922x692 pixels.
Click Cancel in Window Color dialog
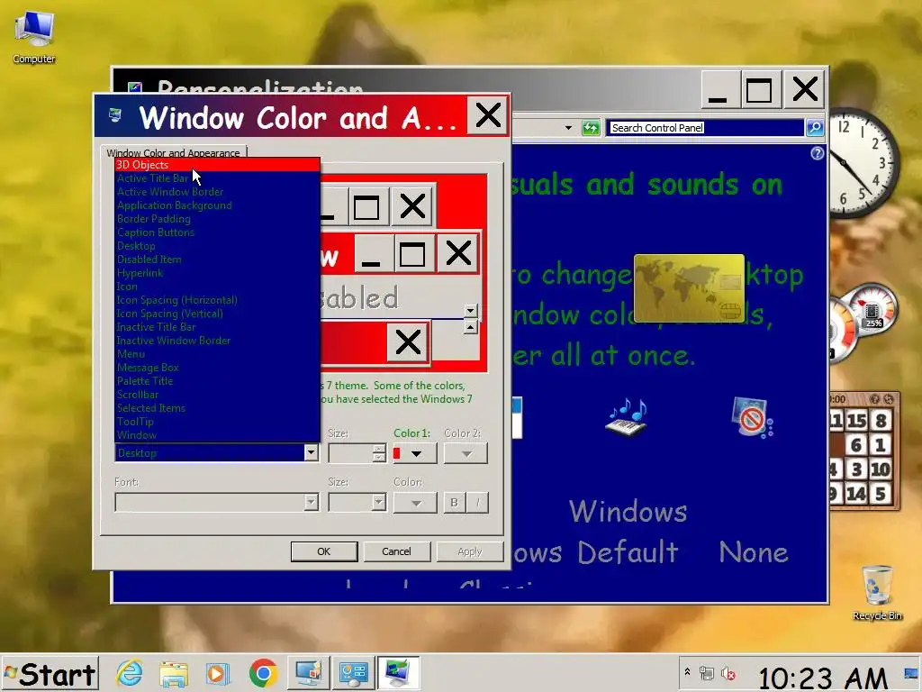click(396, 551)
